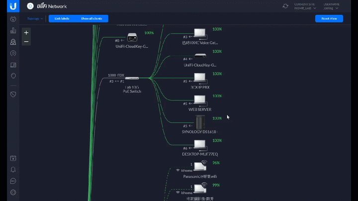
Task: Open the Dashboard sidebar icon
Action: pos(13,19)
